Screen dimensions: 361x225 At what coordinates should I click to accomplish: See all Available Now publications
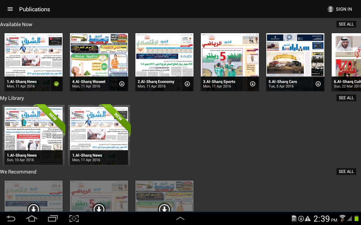point(346,24)
